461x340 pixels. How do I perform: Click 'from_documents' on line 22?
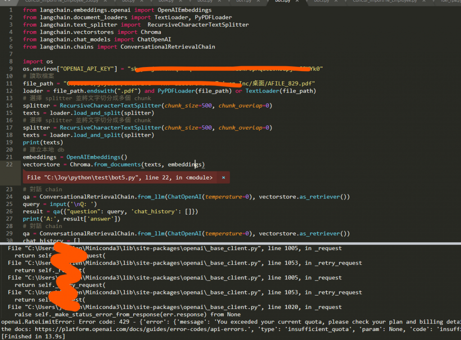[x=118, y=165]
